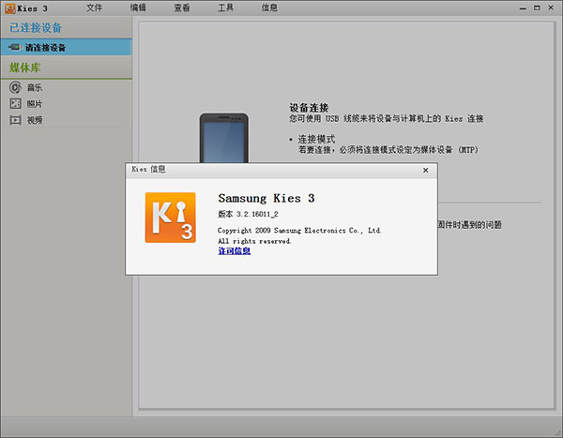The width and height of the screenshot is (563, 438).
Task: Click the 版本 3.2.16011_2 version text
Action: [248, 214]
